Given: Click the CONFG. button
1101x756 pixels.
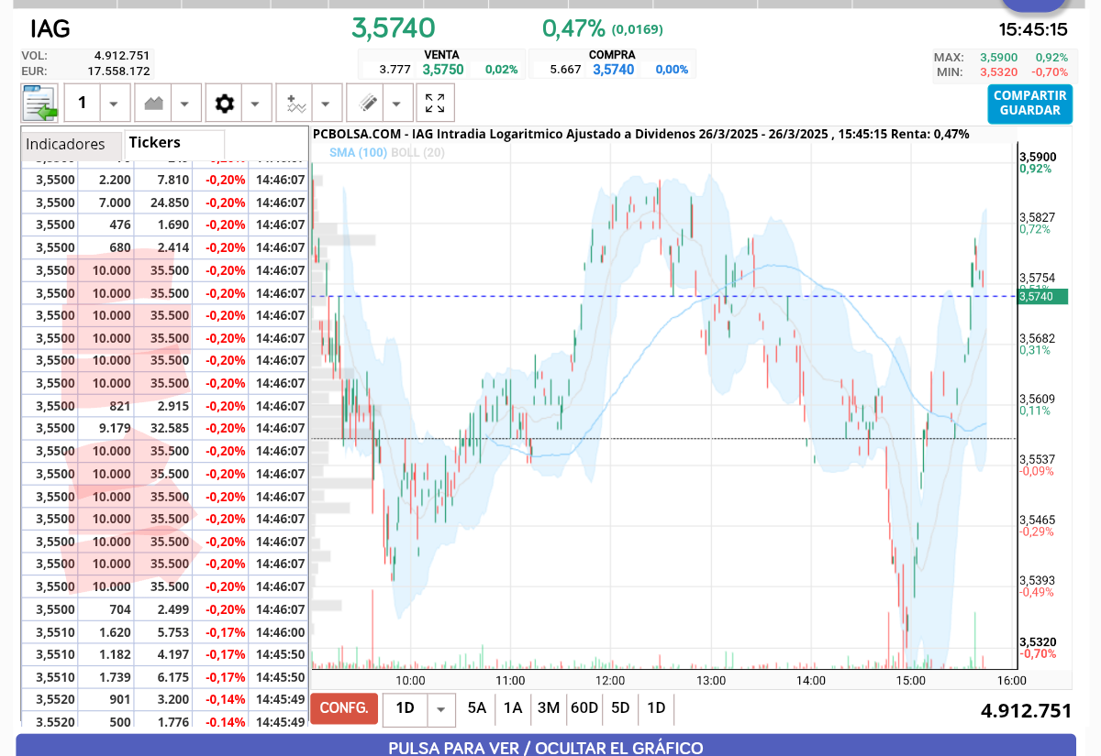Looking at the screenshot, I should point(344,708).
